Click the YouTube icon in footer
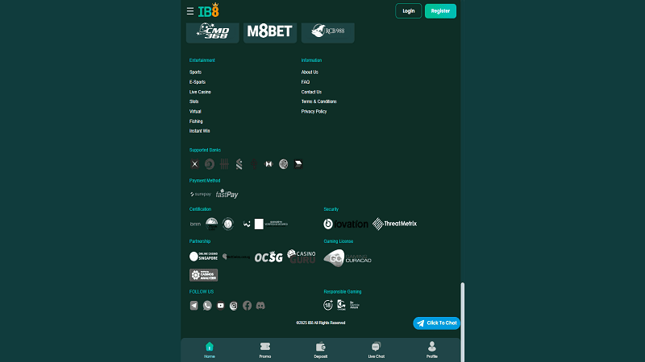This screenshot has height=362, width=645. coord(221,306)
